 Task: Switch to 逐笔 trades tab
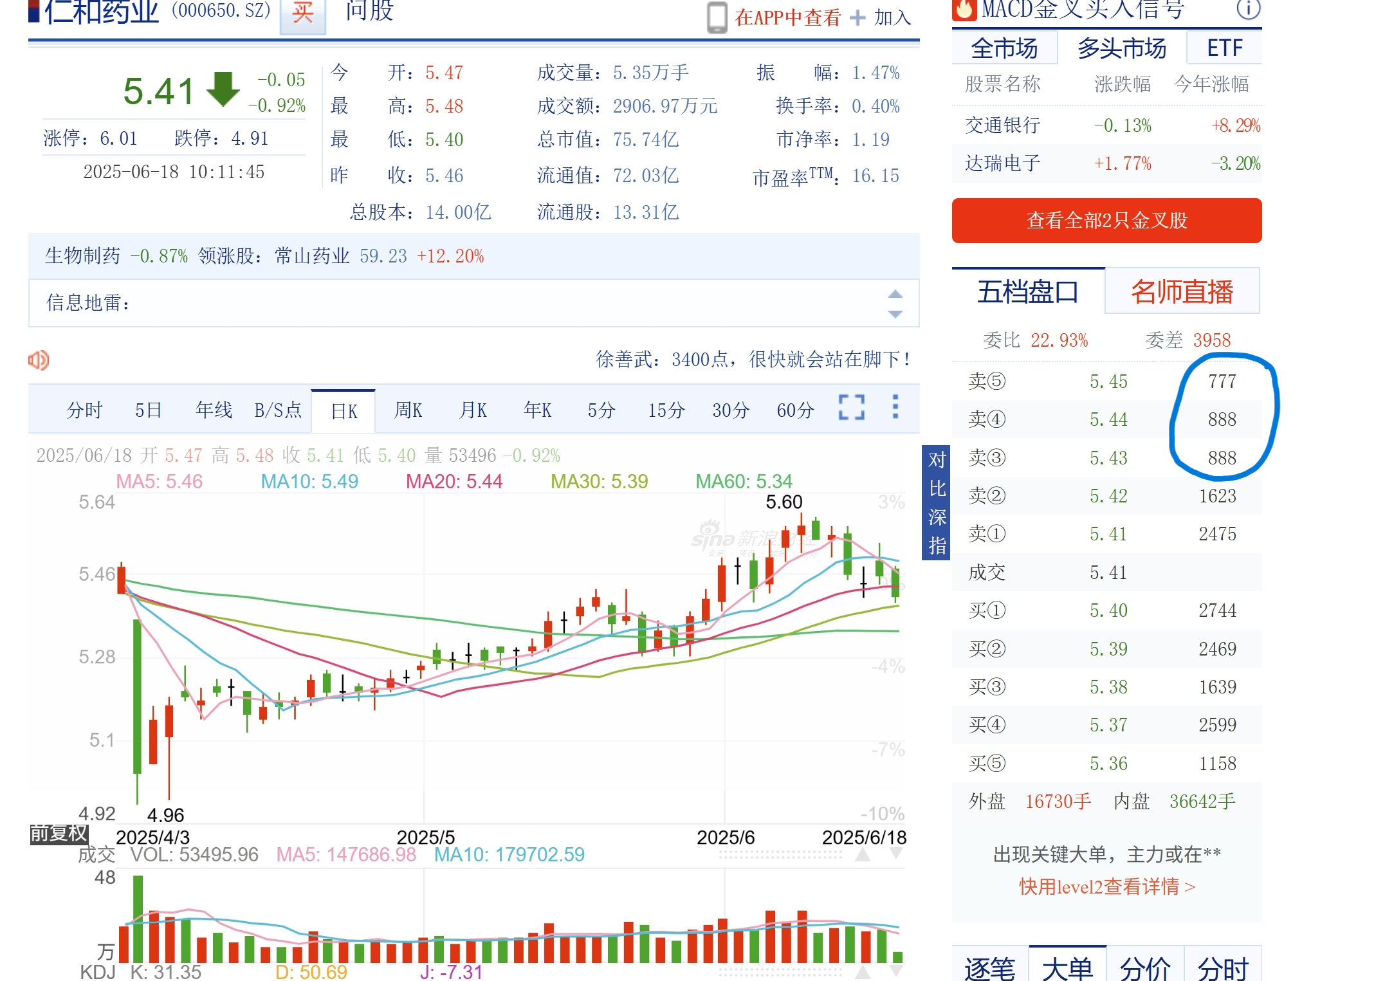coord(990,967)
